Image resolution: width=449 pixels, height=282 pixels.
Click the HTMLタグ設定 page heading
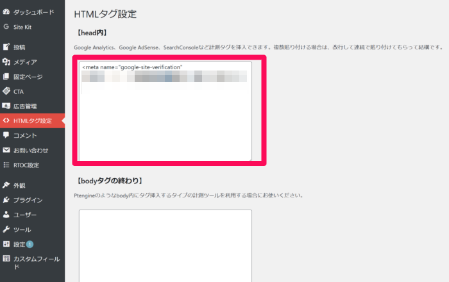(x=105, y=13)
